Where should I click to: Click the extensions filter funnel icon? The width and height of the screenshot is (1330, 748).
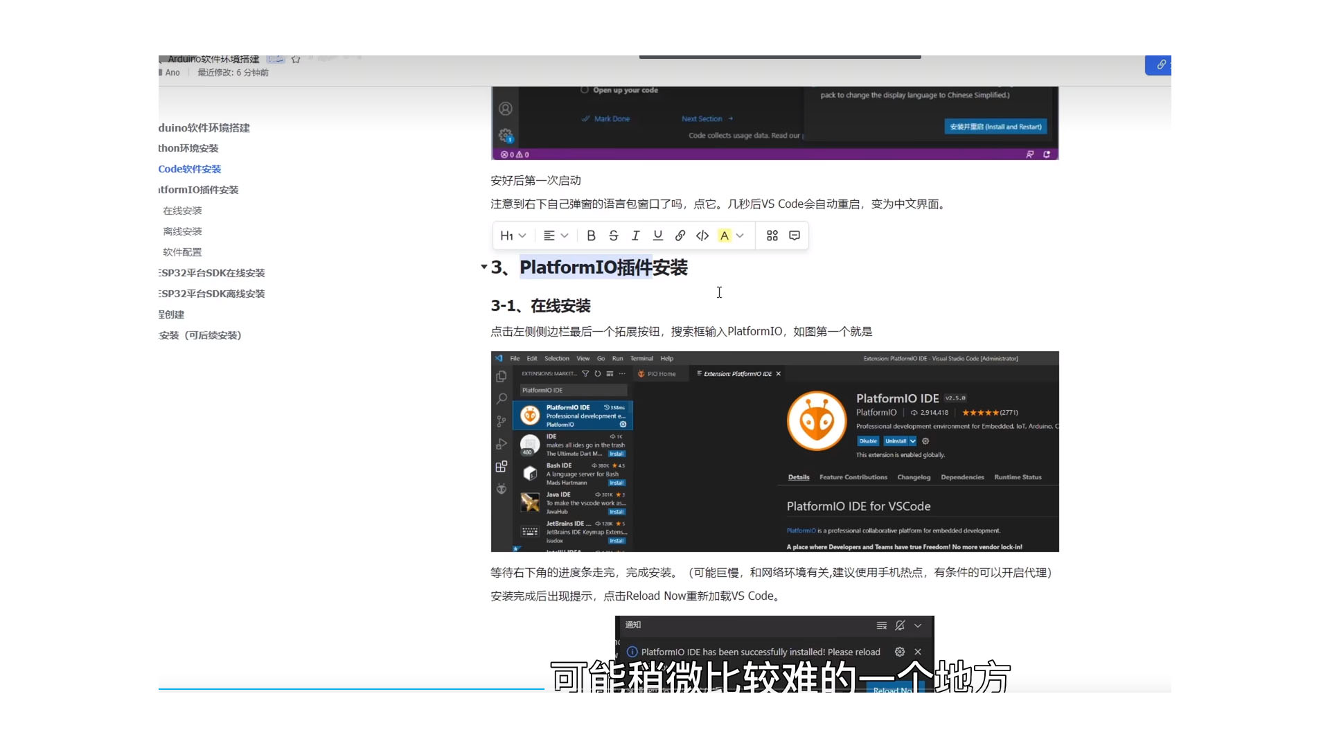[x=585, y=373]
